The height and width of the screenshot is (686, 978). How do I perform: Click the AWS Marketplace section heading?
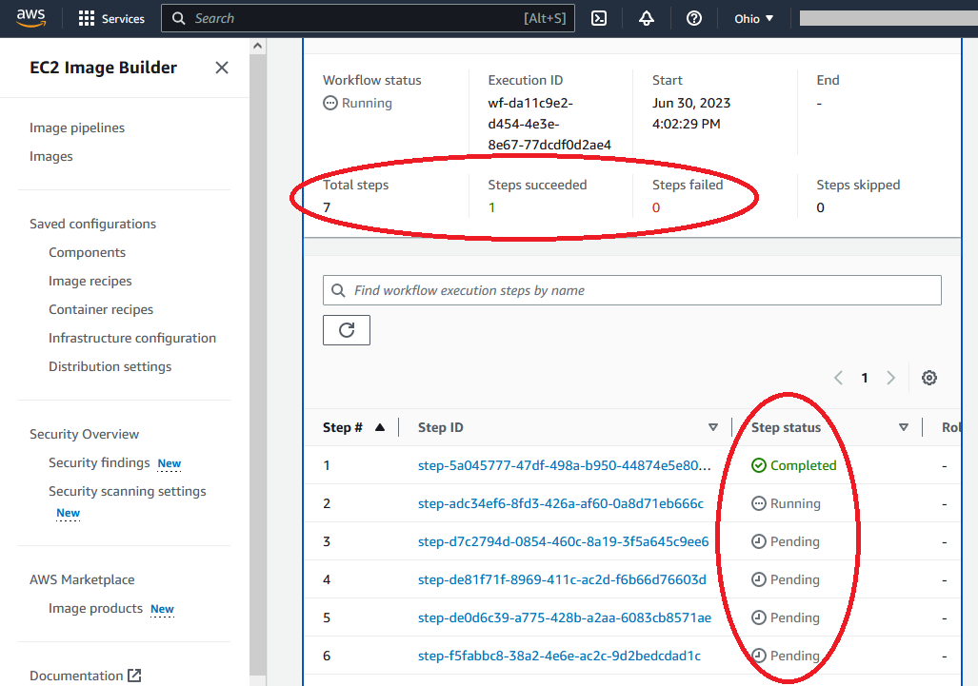(x=82, y=580)
